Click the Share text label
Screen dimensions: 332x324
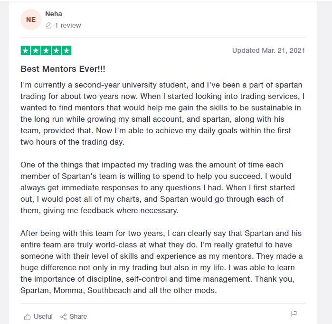(x=78, y=316)
